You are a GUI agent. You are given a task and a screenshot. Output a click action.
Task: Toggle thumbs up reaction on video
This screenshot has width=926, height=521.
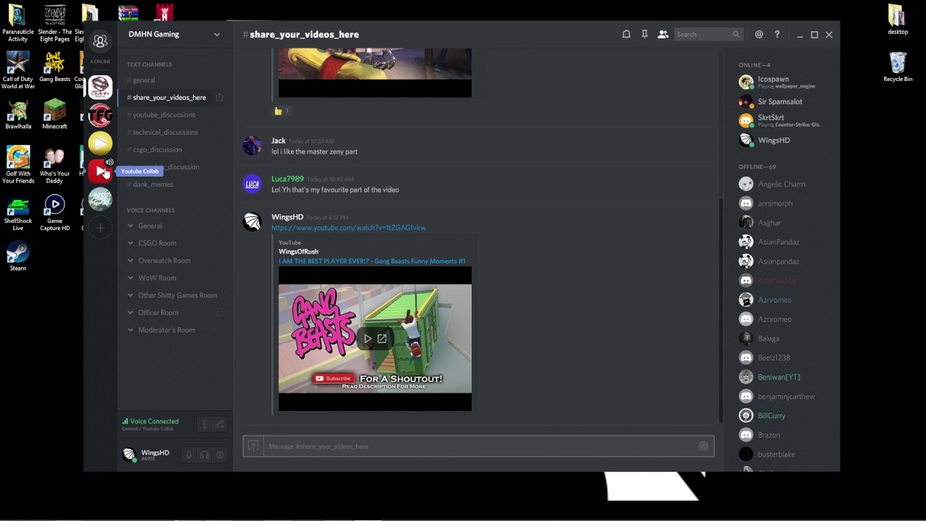point(281,111)
